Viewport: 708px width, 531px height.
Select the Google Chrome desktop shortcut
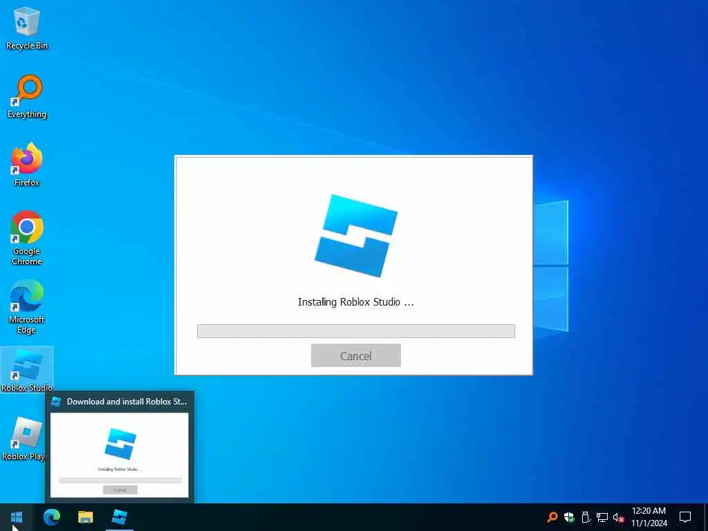pyautogui.click(x=27, y=238)
